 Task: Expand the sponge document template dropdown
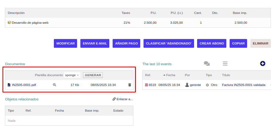(x=72, y=75)
